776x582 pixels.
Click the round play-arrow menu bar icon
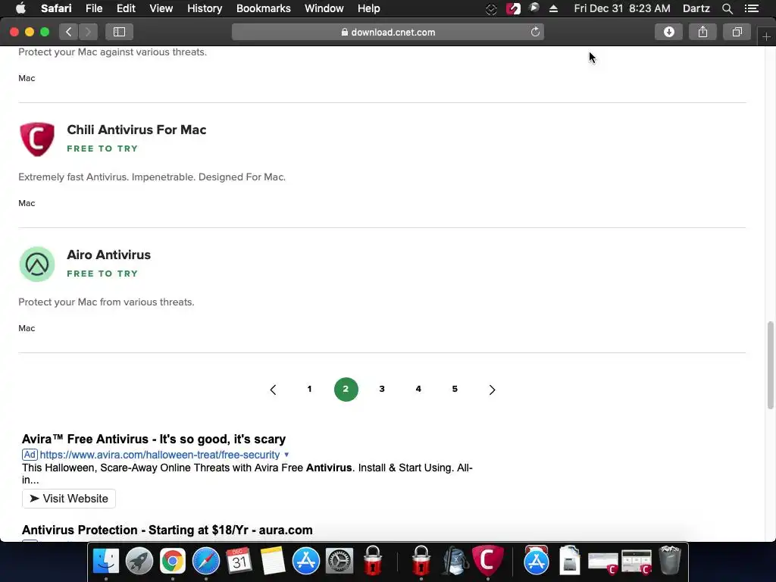pyautogui.click(x=533, y=8)
